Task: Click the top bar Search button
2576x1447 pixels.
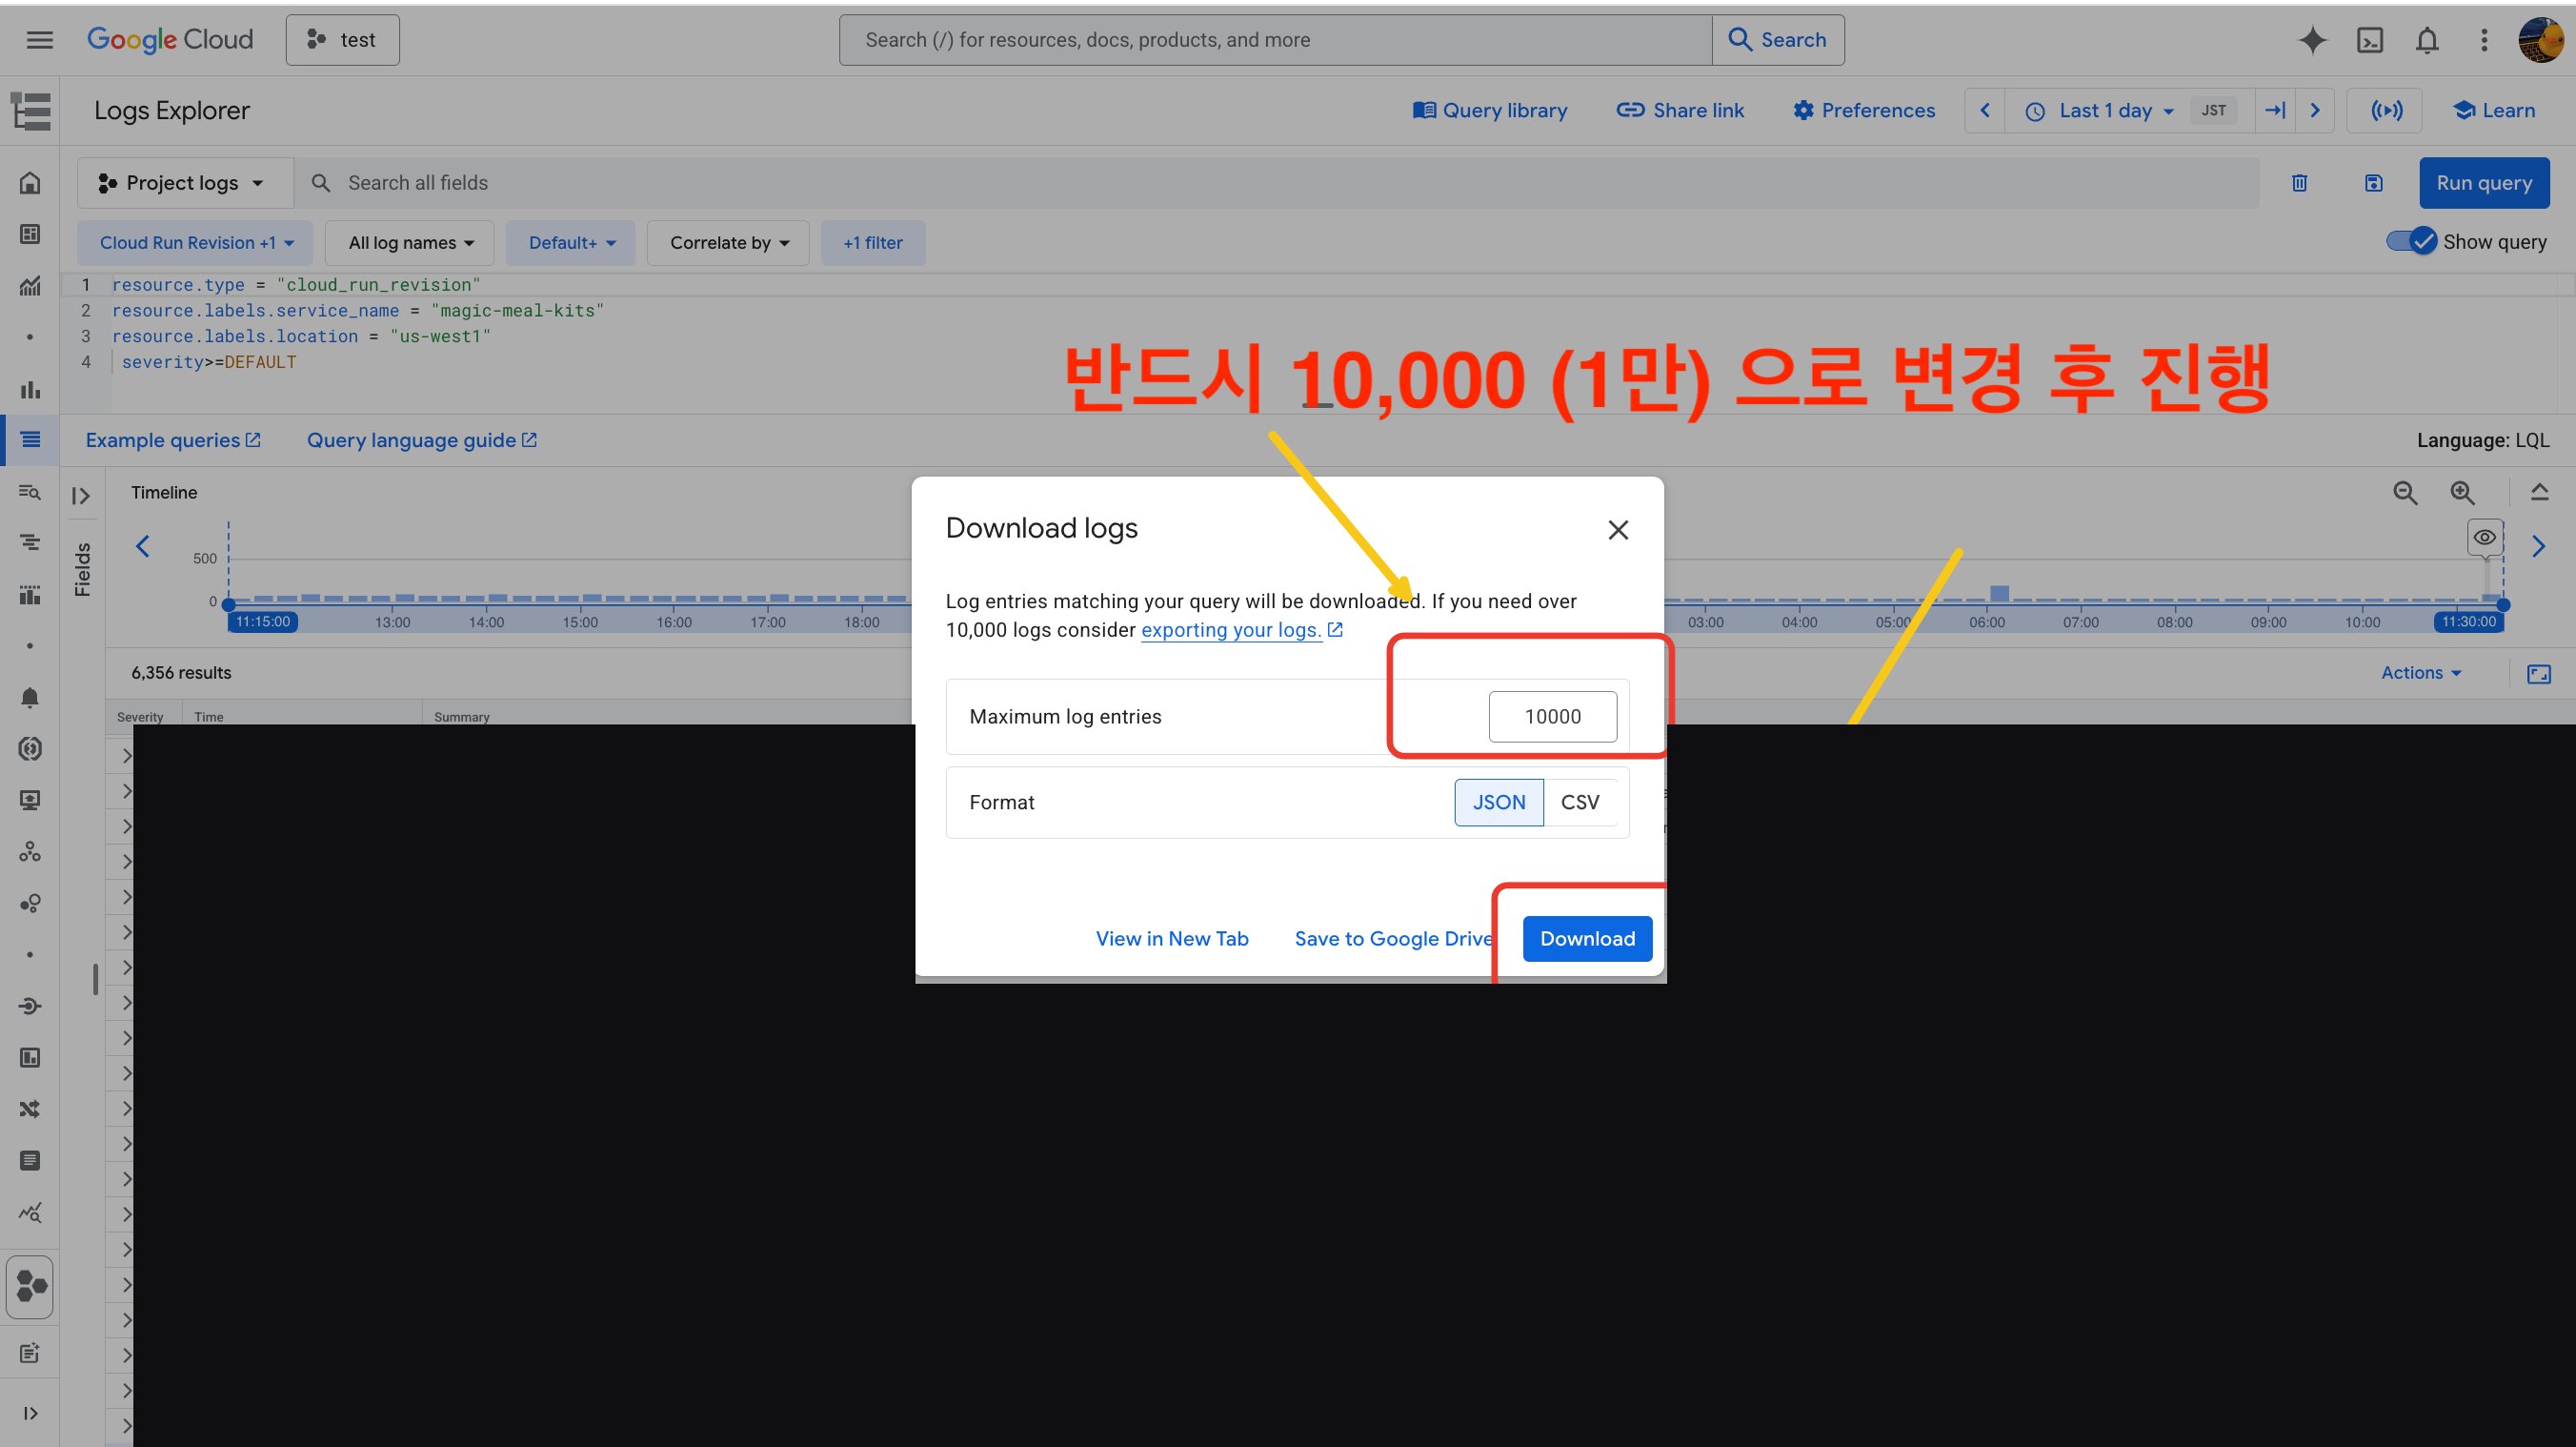Action: click(x=1778, y=40)
